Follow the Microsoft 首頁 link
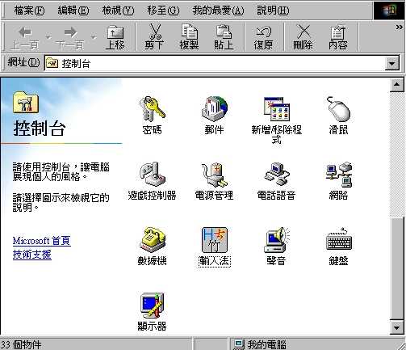Viewport: 406px width, 350px height. (x=42, y=241)
